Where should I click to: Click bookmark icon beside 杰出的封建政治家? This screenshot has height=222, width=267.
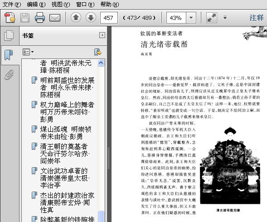click(x=34, y=195)
